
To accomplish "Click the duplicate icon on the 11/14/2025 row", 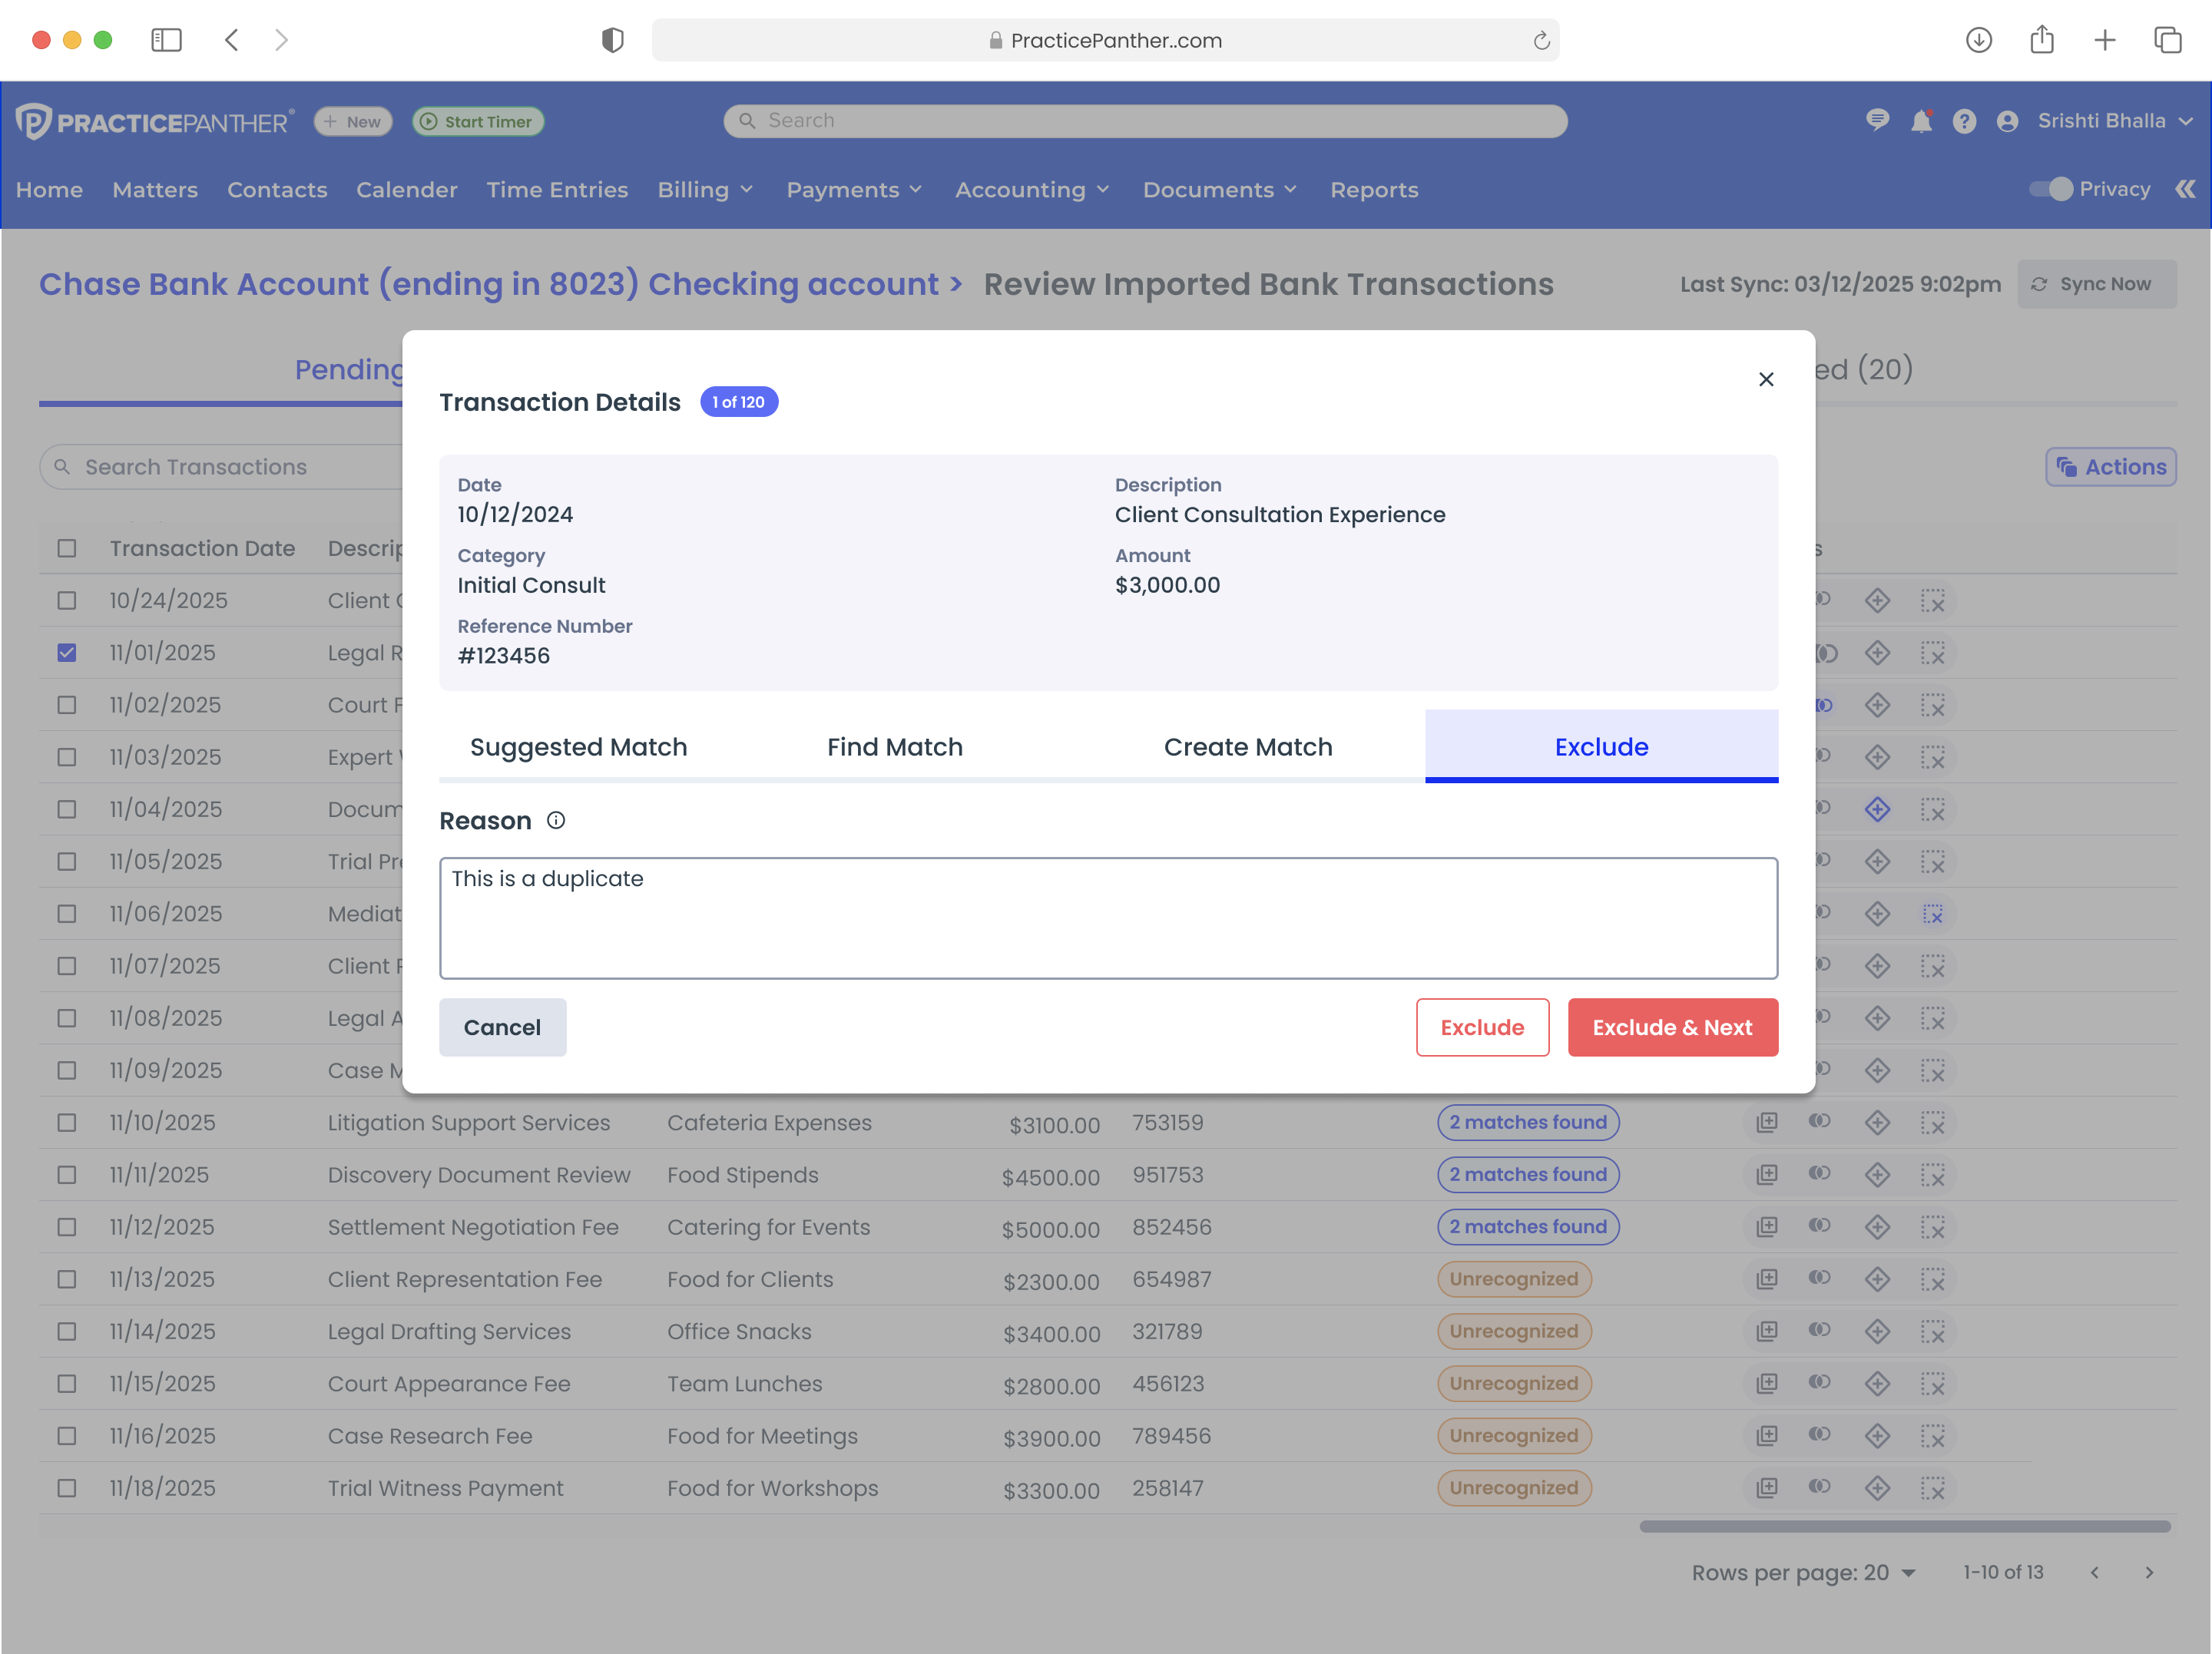I will point(1768,1331).
